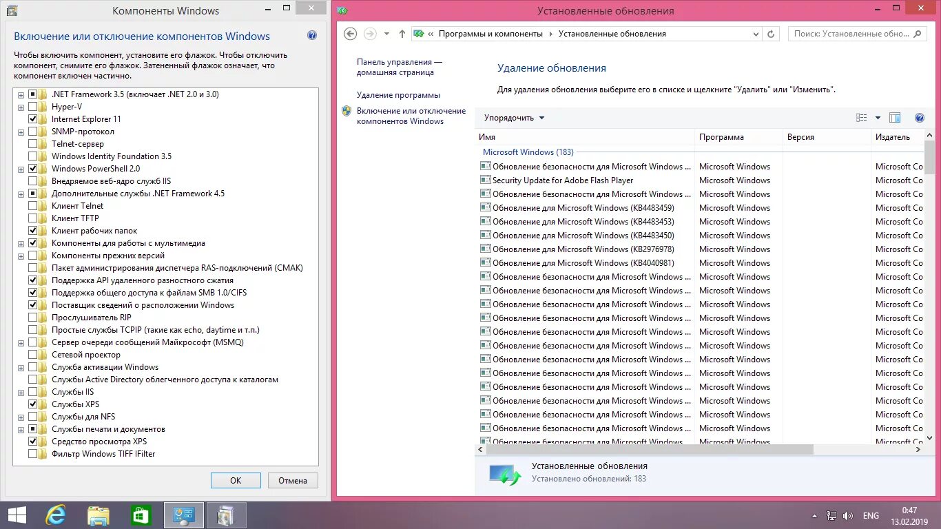Image resolution: width=941 pixels, height=529 pixels.
Task: Toggle preview pane icon in updates toolbar
Action: [x=895, y=118]
